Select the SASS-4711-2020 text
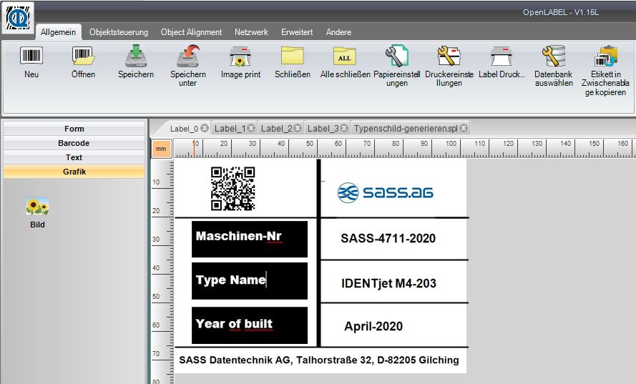The image size is (636, 384). [x=388, y=238]
